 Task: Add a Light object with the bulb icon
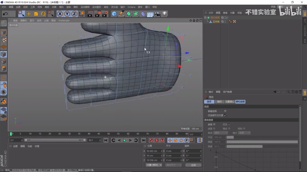[x=164, y=14]
